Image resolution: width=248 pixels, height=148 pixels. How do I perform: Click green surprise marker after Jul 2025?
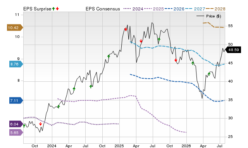[x=159, y=39]
